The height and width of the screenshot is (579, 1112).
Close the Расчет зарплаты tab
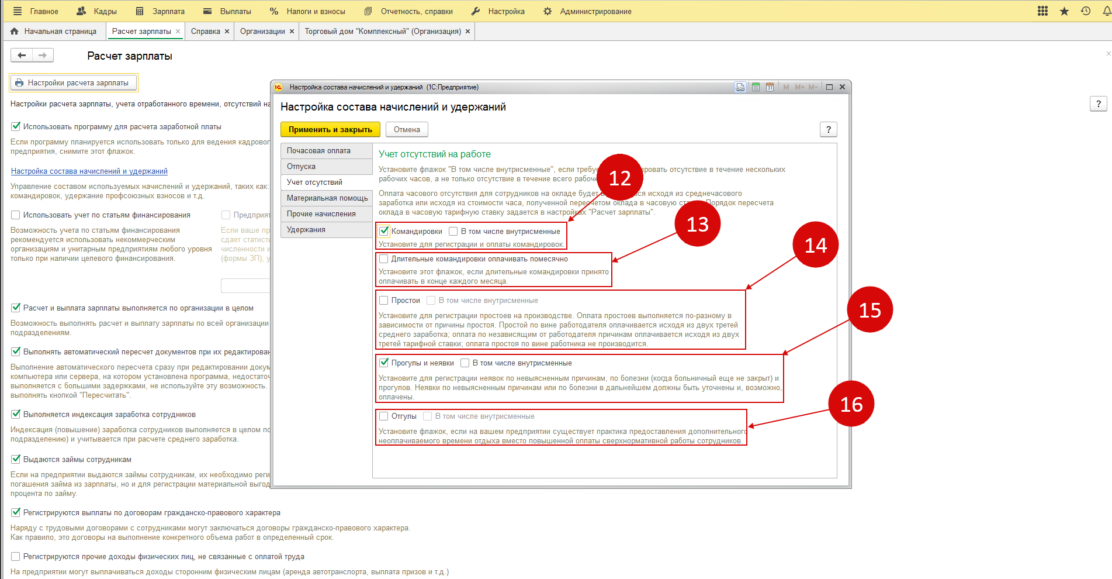(178, 32)
